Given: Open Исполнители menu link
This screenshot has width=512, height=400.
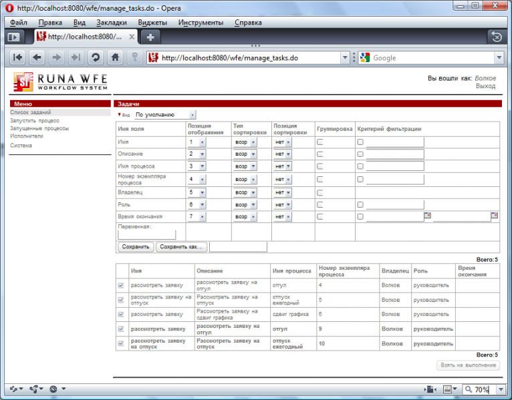Looking at the screenshot, I should (27, 136).
